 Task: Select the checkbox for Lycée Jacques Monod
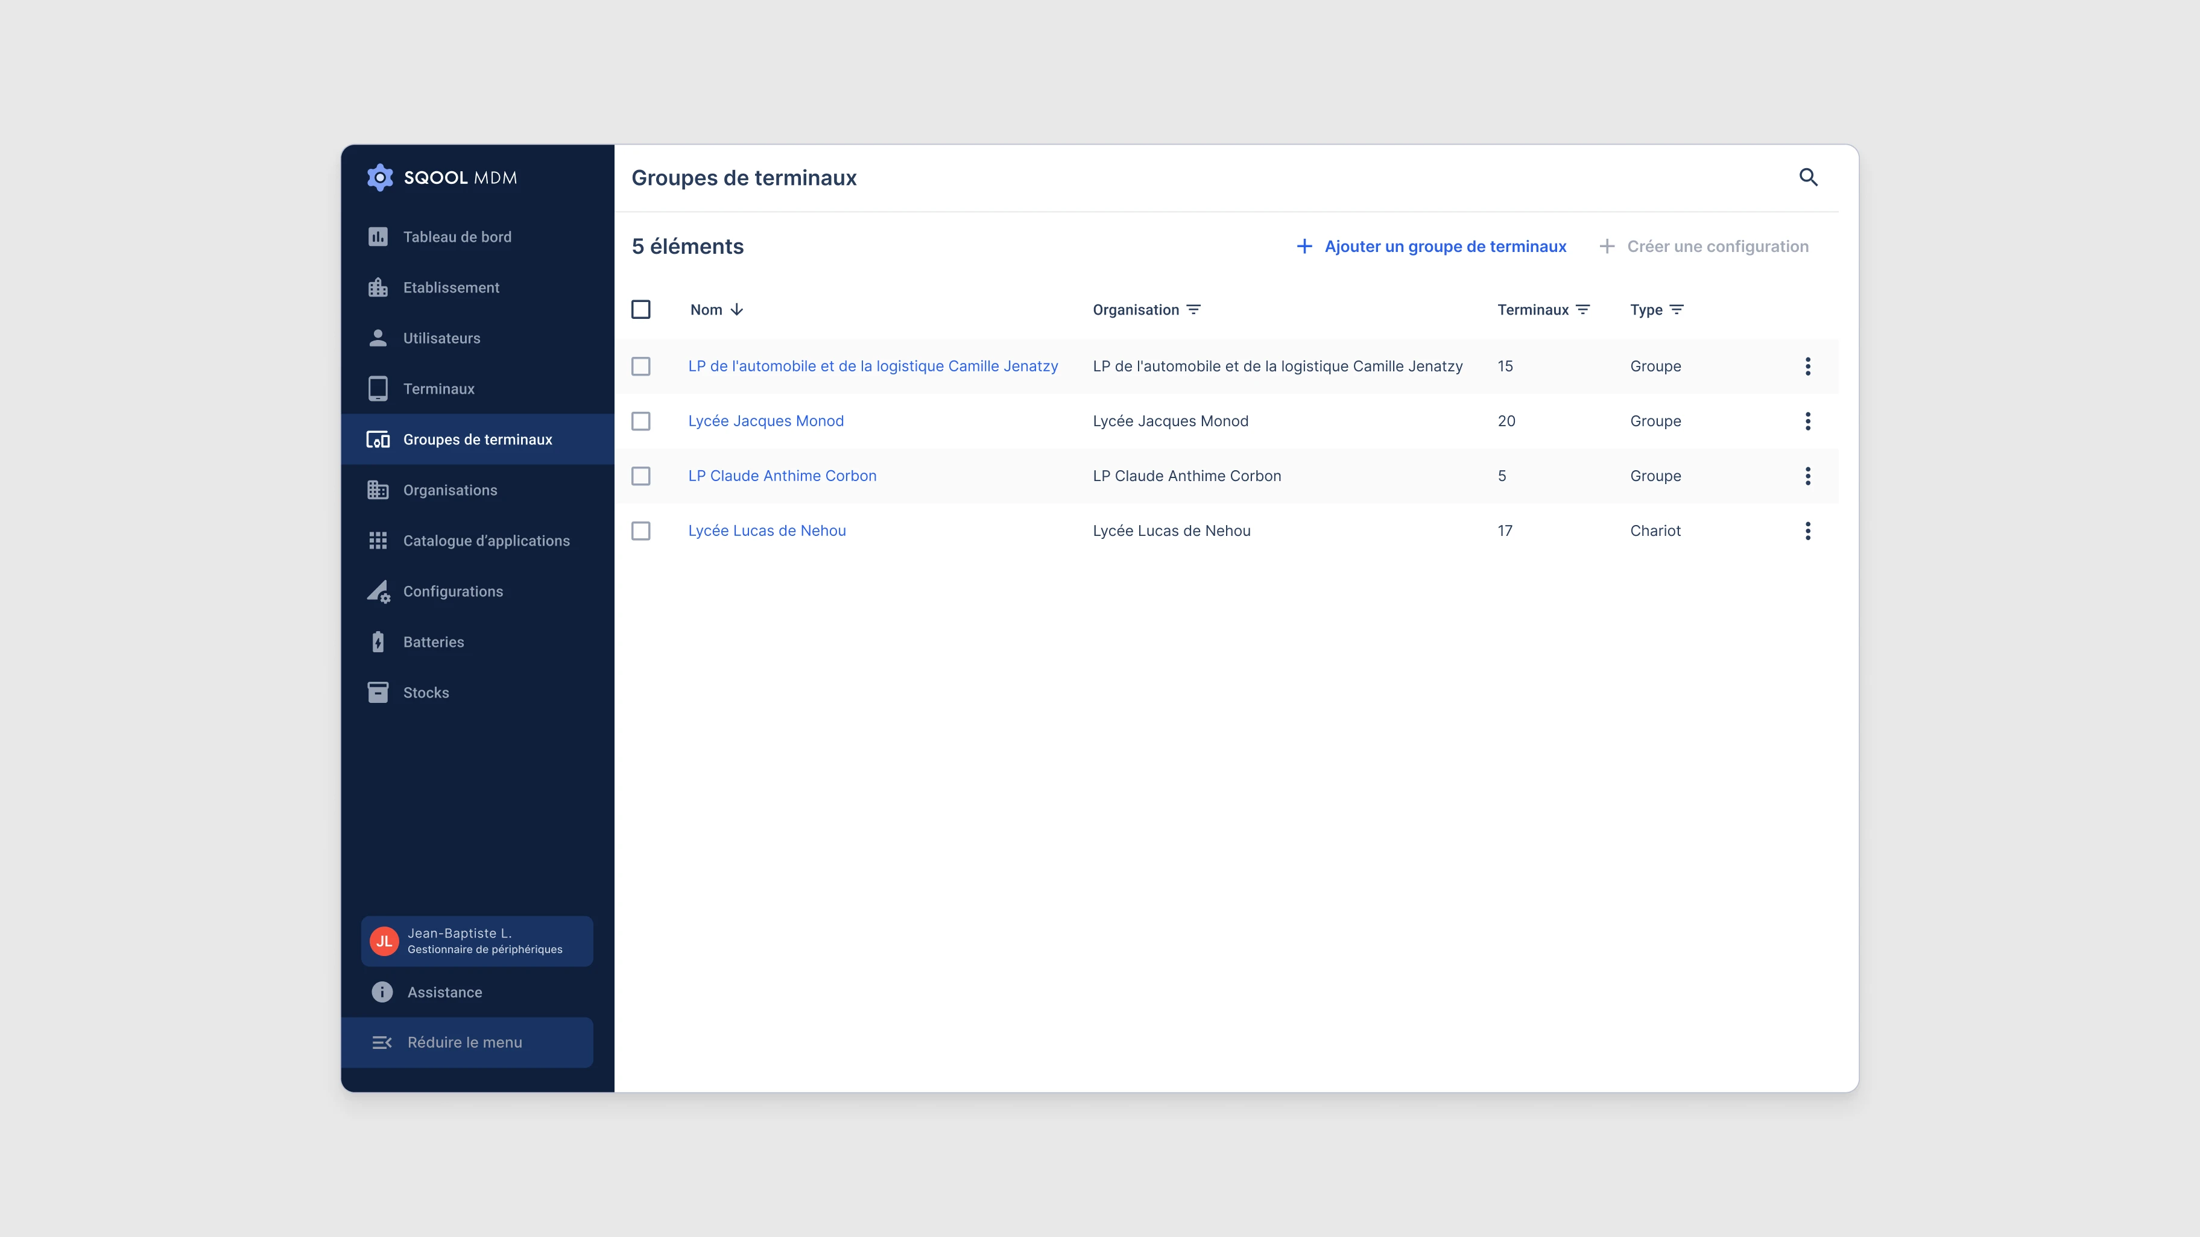click(x=642, y=421)
